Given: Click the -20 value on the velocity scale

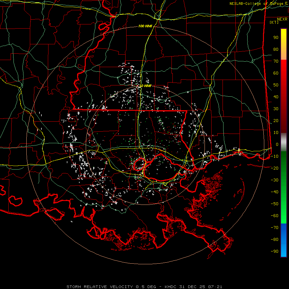Looking at the screenshot, I should (x=275, y=168).
